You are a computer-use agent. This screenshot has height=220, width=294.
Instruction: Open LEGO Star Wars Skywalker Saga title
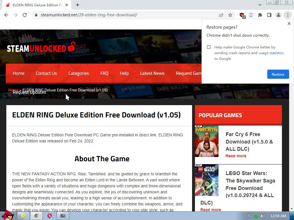(250, 184)
